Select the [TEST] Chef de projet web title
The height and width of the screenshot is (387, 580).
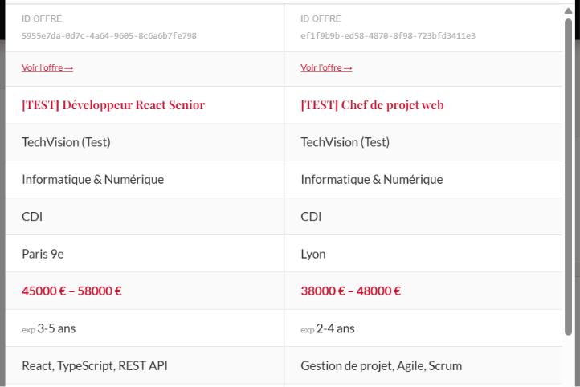point(372,105)
